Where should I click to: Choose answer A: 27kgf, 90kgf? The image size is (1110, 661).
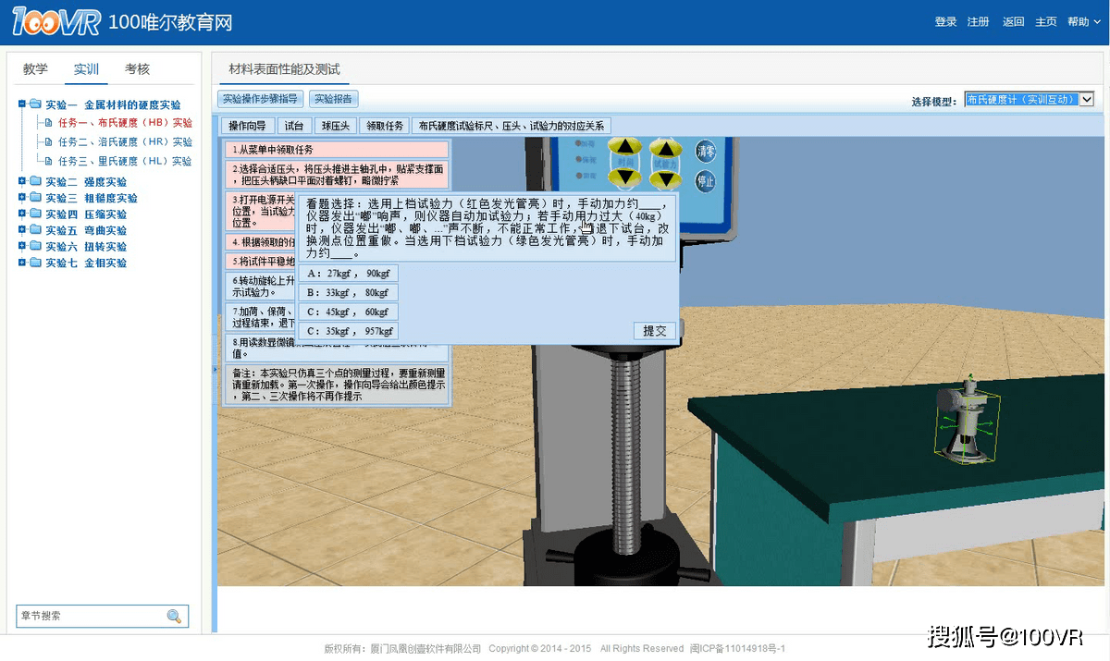coord(348,274)
